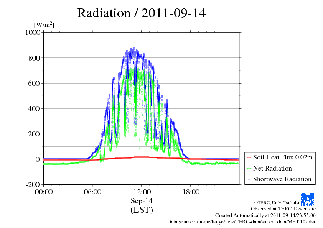Click the x-axis label '06:00'

(x=92, y=192)
